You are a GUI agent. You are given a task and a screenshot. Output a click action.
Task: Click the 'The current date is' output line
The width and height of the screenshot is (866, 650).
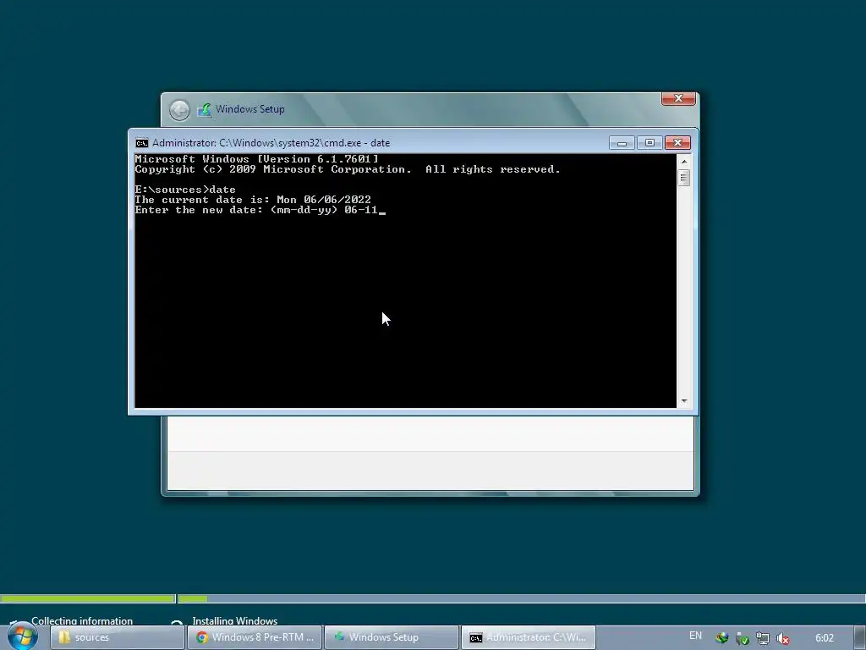[x=253, y=200]
